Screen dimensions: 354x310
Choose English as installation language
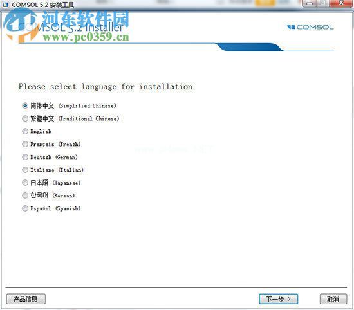pyautogui.click(x=25, y=131)
